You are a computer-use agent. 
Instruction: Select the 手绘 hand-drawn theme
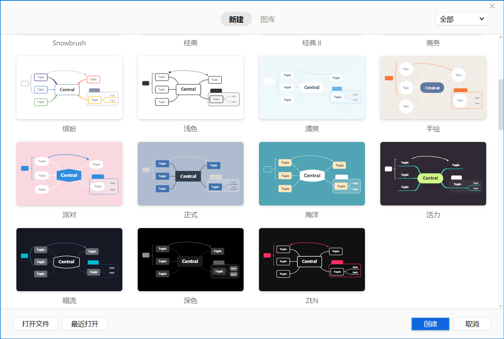[x=433, y=88]
